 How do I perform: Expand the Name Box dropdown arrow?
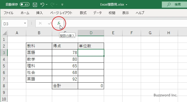(x=25, y=23)
